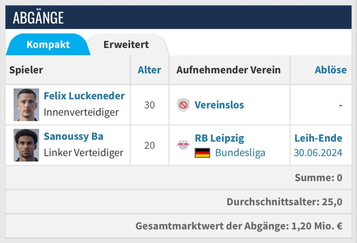Switch to the Erweitert tab
The width and height of the screenshot is (357, 243).
click(126, 45)
